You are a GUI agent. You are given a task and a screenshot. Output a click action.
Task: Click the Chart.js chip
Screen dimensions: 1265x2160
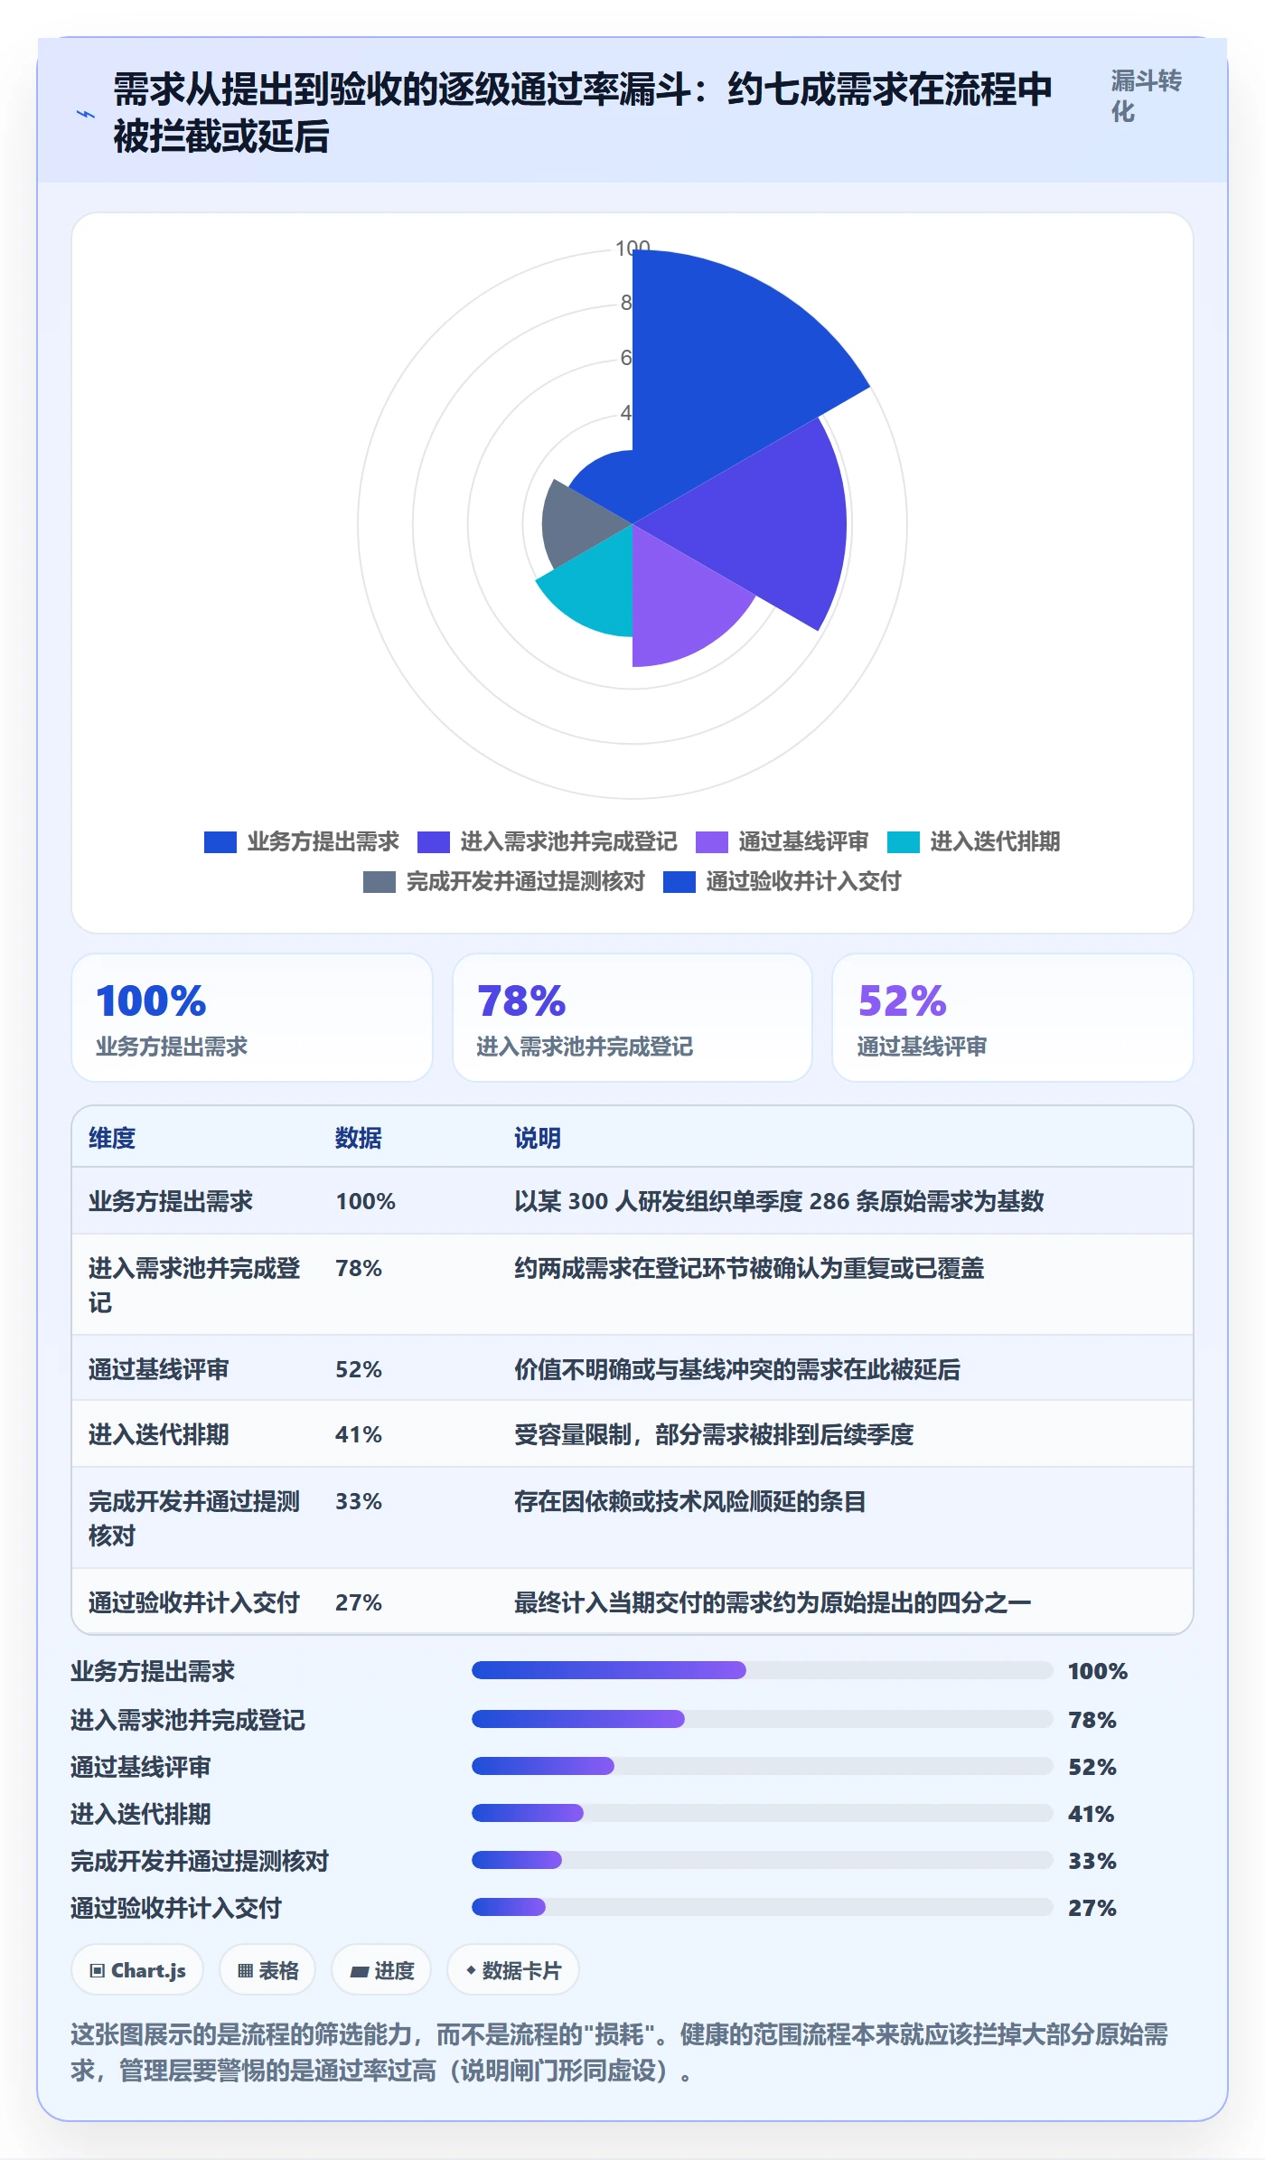coord(137,1970)
